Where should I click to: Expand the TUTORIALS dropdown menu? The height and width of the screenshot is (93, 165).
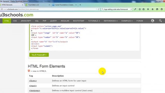(x=94, y=21)
